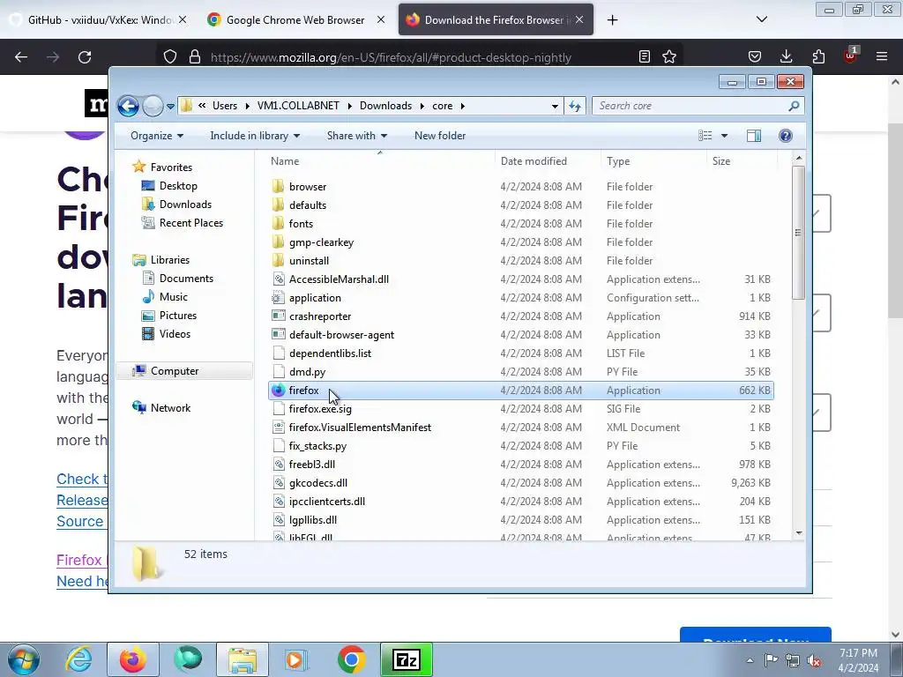Select the Downloads breadcrumb segment
The image size is (903, 677).
(386, 106)
